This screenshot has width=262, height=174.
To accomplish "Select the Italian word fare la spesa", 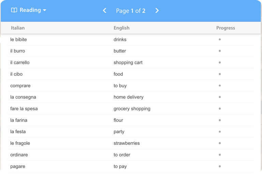I will tap(24, 109).
